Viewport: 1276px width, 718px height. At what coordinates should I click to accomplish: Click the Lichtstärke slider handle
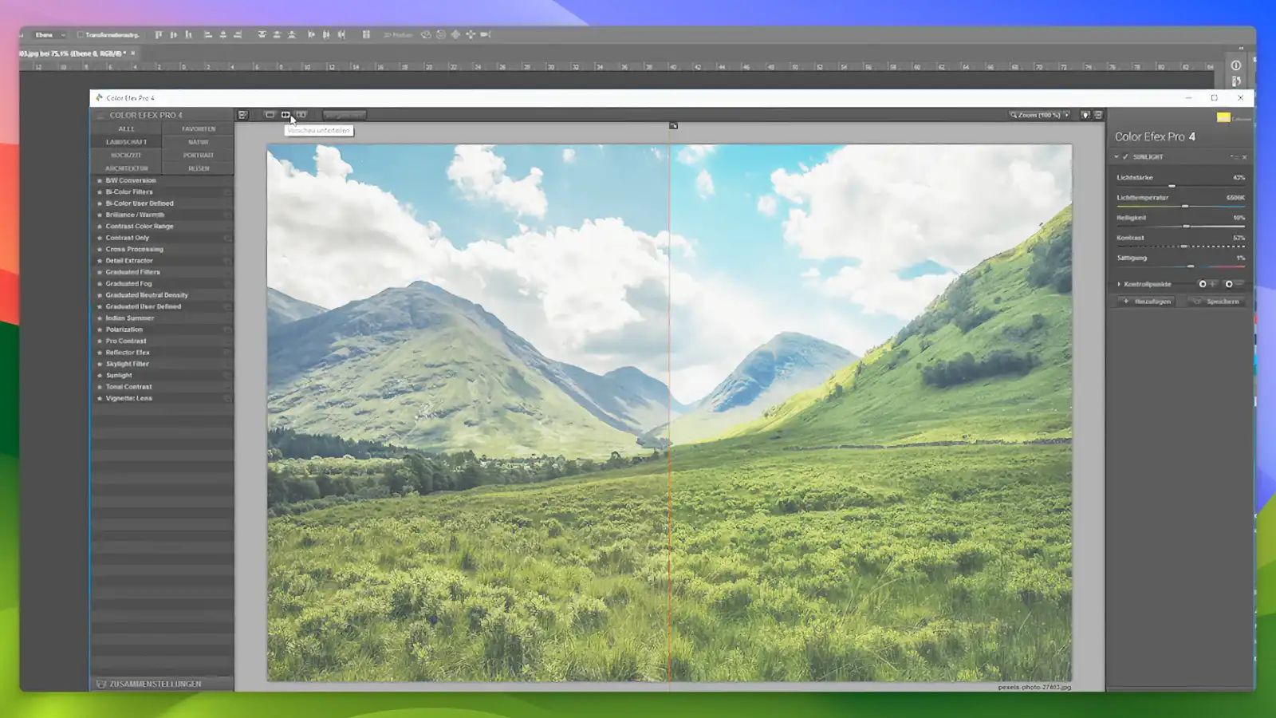pos(1172,186)
